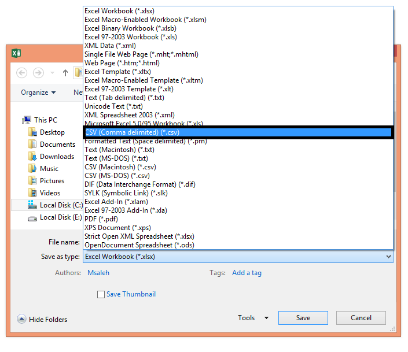This screenshot has width=408, height=352.
Task: Enable the Save Thumbnail checkbox
Action: click(101, 295)
